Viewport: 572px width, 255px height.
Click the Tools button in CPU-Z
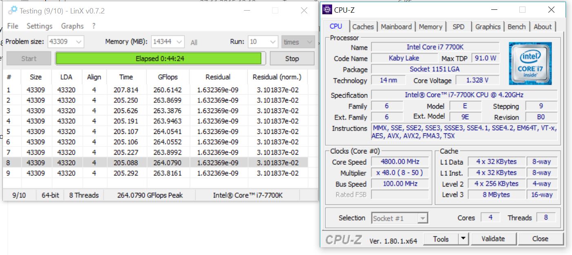pos(441,239)
